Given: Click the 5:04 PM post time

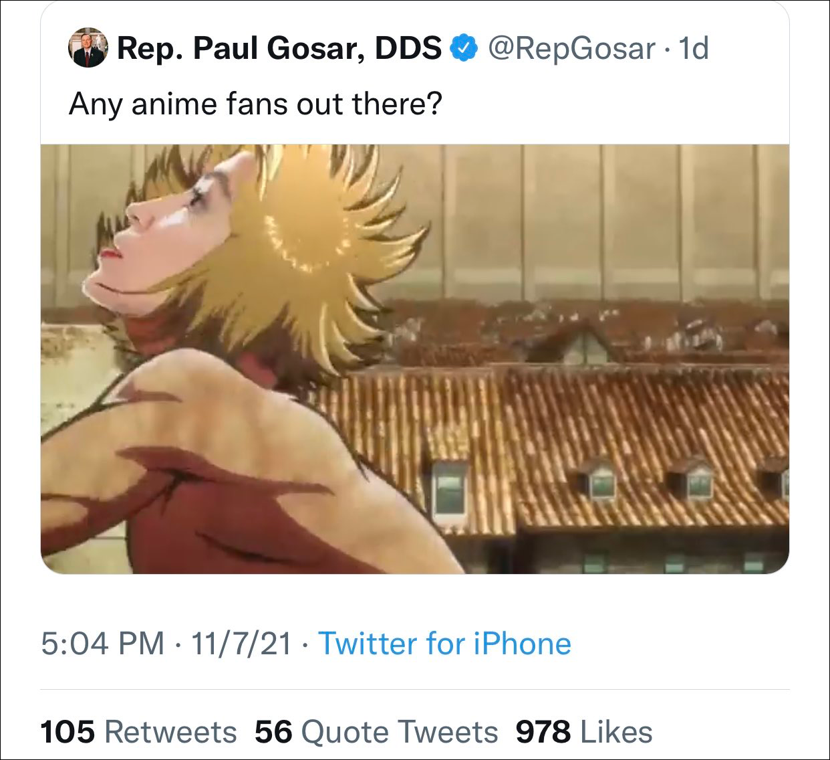Looking at the screenshot, I should tap(102, 644).
